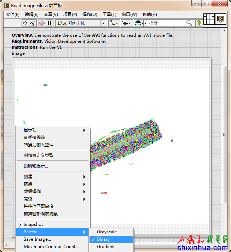The image size is (231, 252).
Task: Click Save Image... in context menu
Action: [x=37, y=239]
